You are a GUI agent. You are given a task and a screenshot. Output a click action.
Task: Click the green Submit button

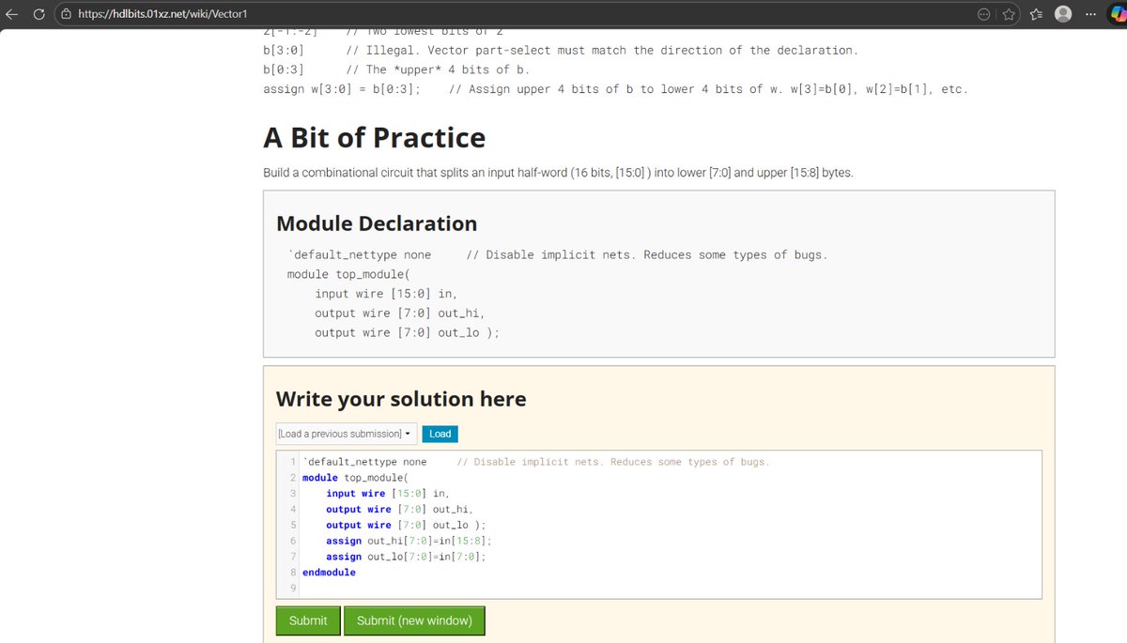(x=308, y=620)
